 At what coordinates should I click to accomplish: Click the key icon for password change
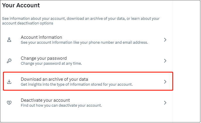pyautogui.click(x=9, y=61)
